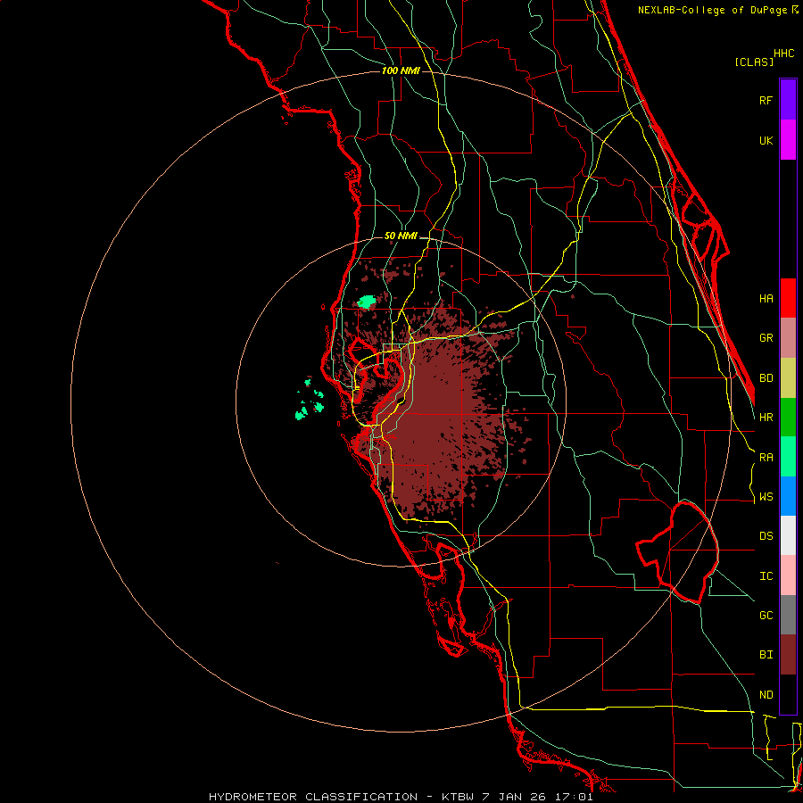Click the "[CLAS]" units label
The image size is (803, 803).
pyautogui.click(x=754, y=62)
